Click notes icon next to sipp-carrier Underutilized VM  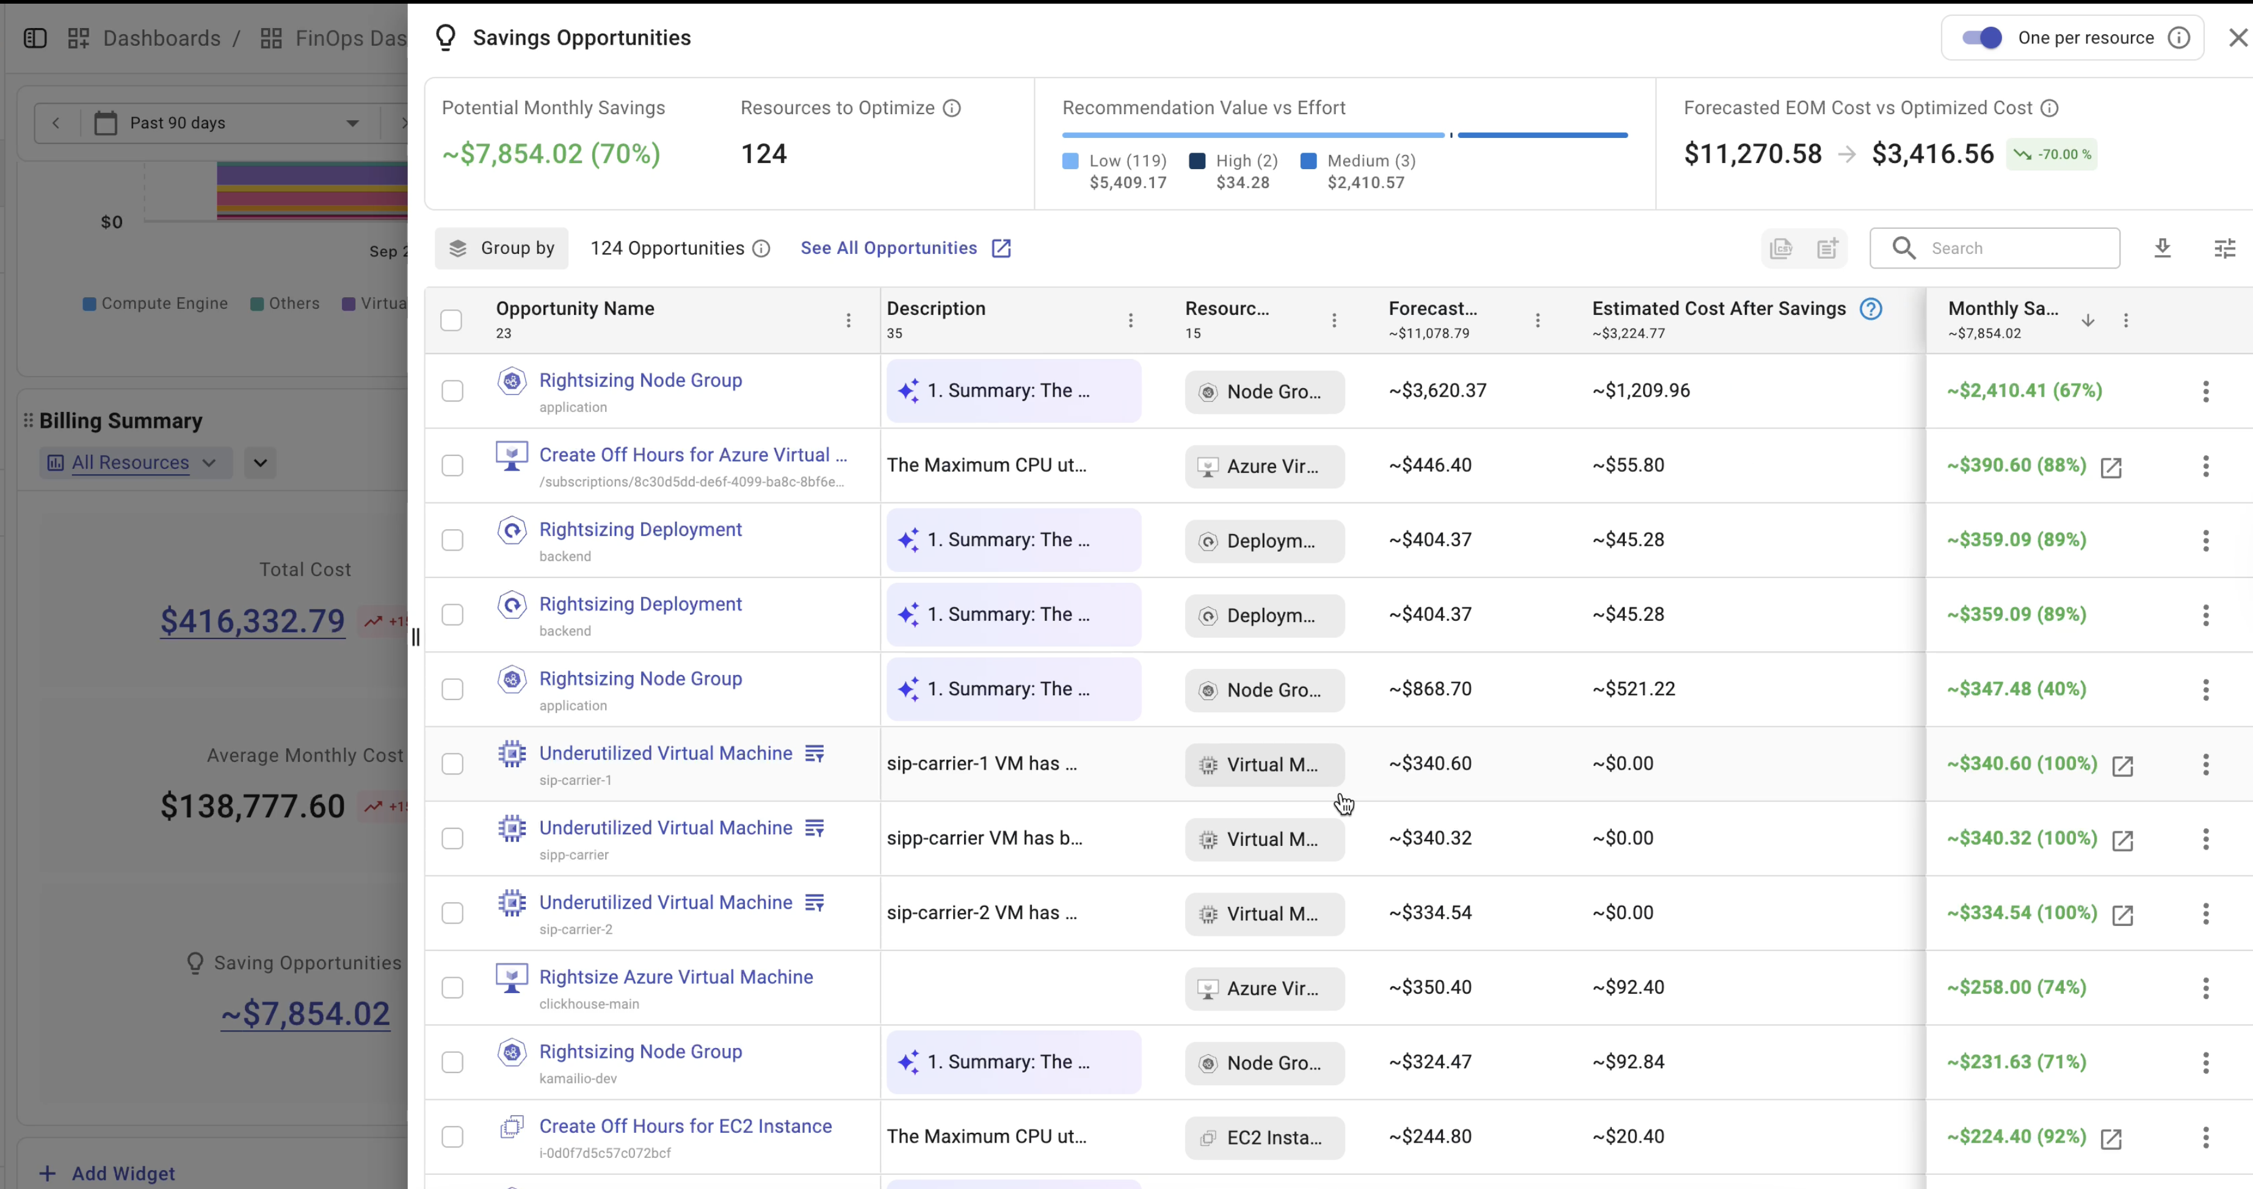[814, 828]
